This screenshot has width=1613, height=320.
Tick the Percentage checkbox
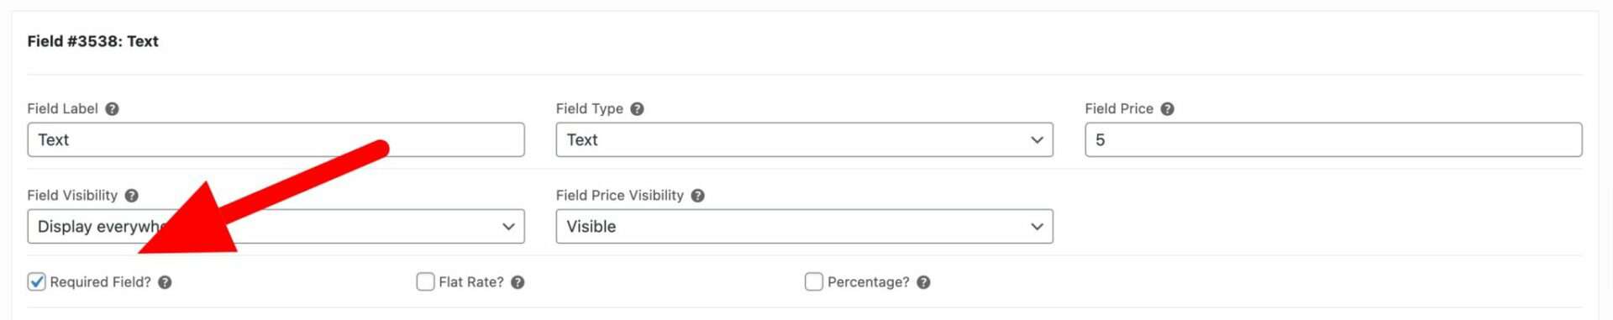click(813, 281)
